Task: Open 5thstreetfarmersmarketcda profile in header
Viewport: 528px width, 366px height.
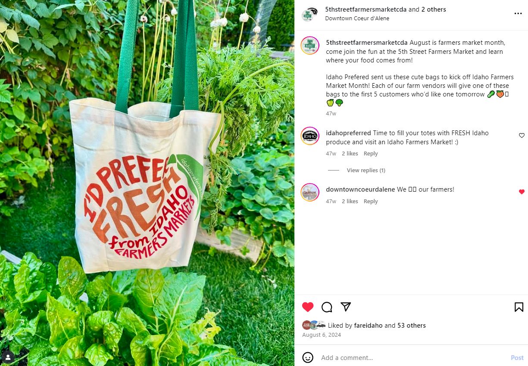Action: pos(366,9)
